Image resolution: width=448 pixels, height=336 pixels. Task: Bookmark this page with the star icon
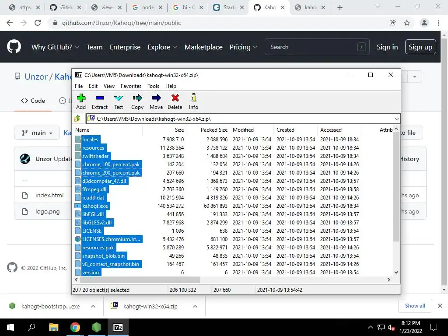[407, 23]
